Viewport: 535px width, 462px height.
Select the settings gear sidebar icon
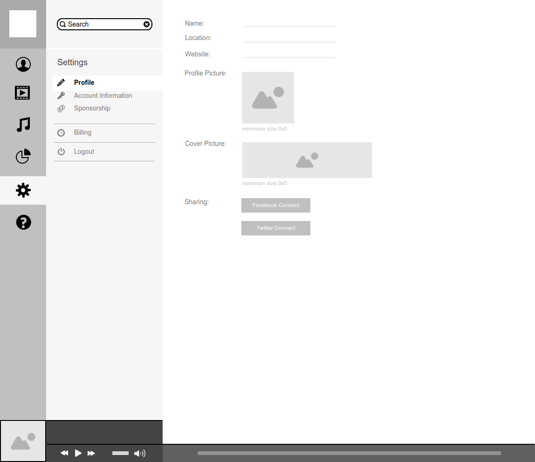pyautogui.click(x=23, y=190)
